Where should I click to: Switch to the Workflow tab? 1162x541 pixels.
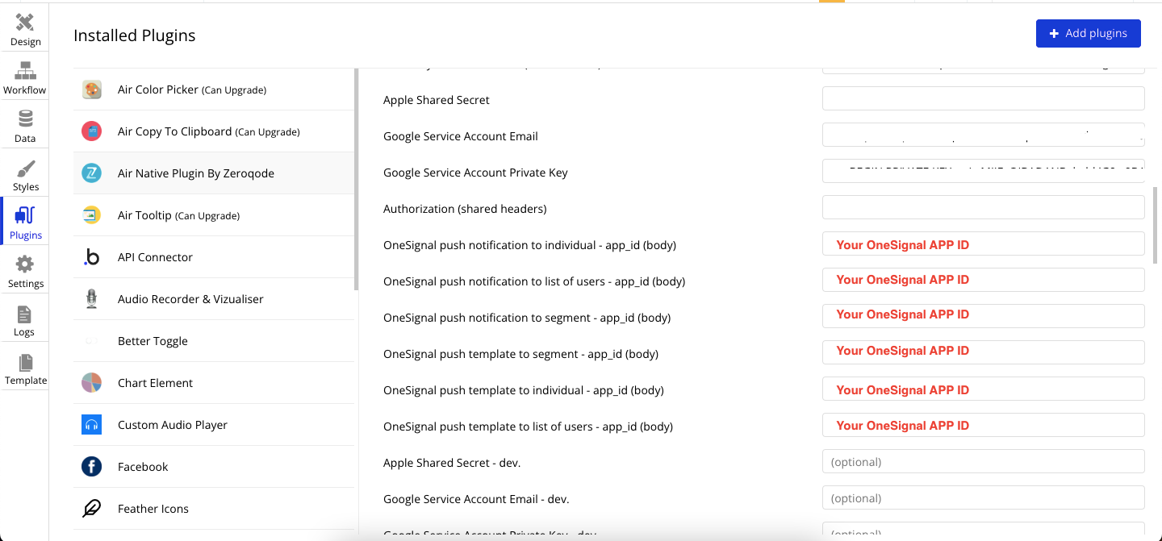pos(25,72)
